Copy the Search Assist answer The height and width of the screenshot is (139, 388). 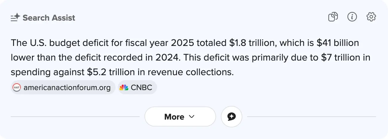(x=333, y=17)
